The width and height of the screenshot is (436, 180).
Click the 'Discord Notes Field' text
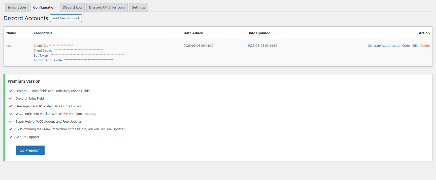coord(30,99)
